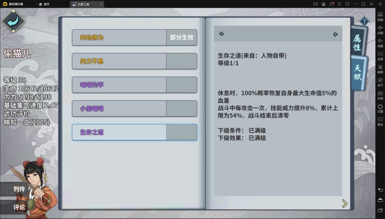Open emulator key mapping (按键) tool

(380, 16)
